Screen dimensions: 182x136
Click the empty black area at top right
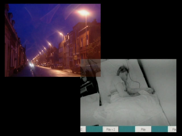[142, 28]
